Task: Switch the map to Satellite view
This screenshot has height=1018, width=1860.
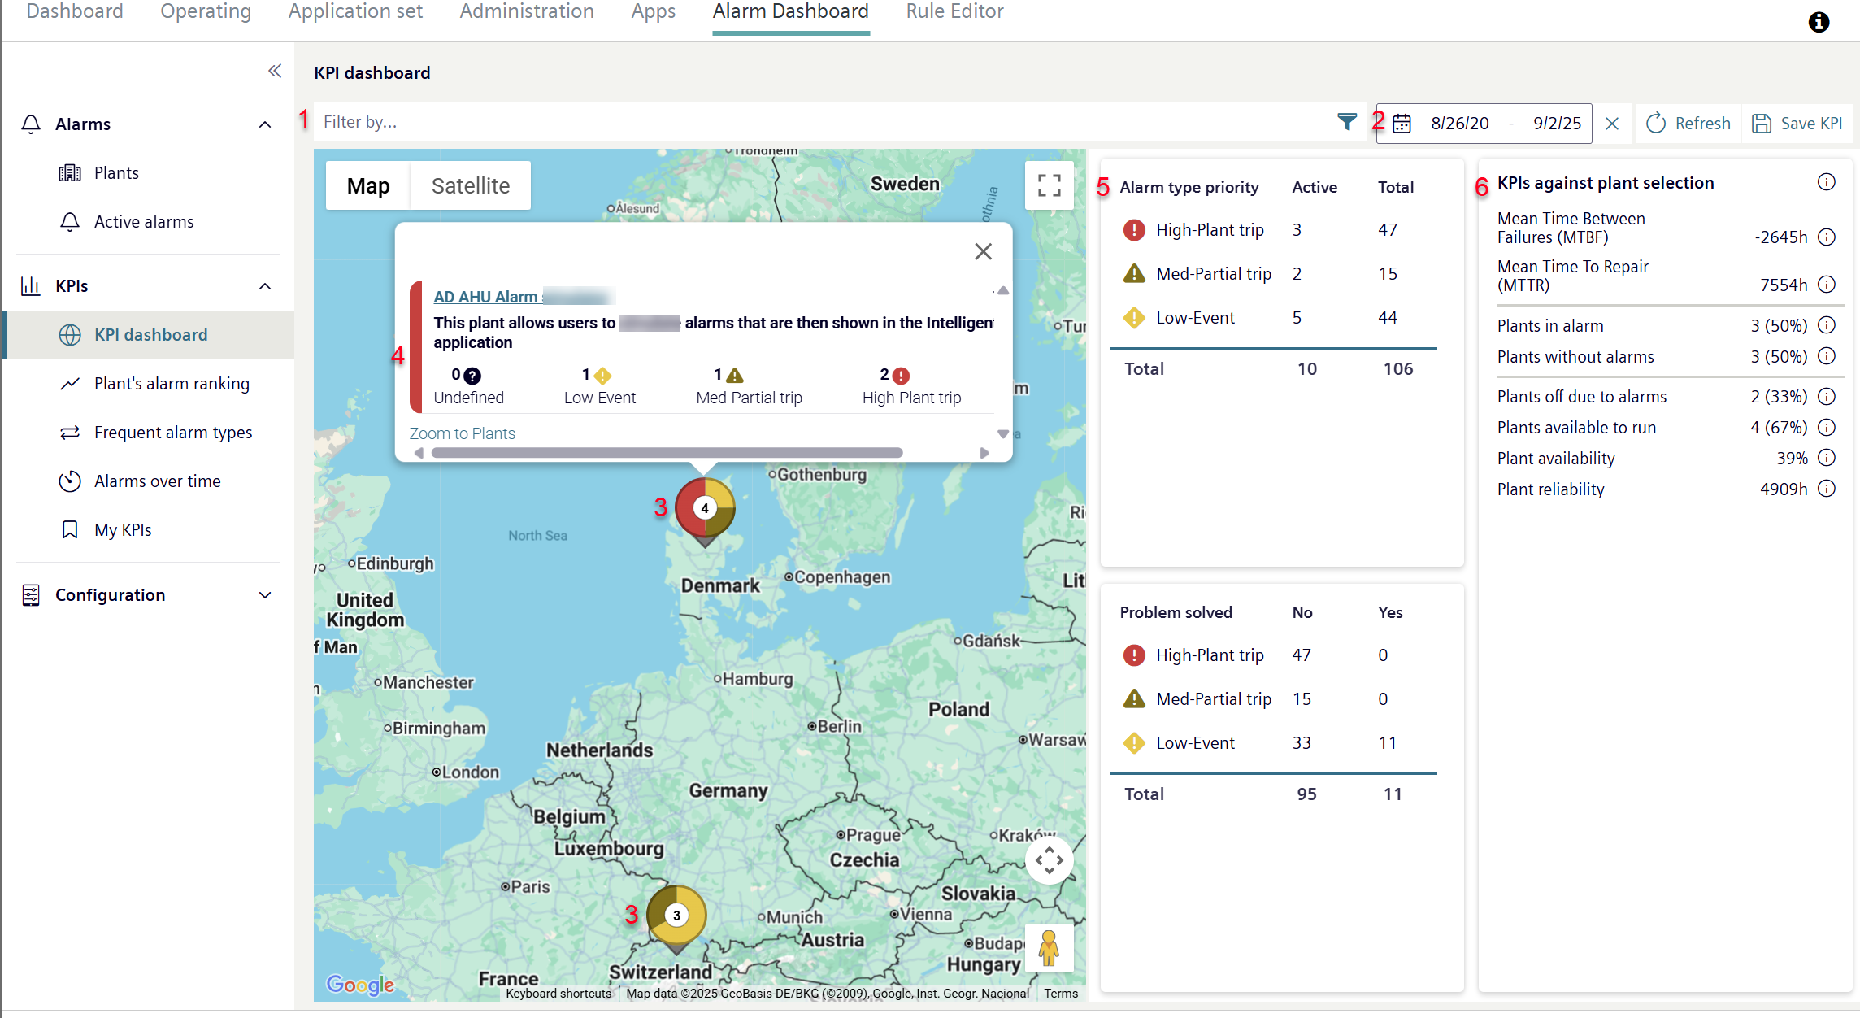Action: click(470, 186)
